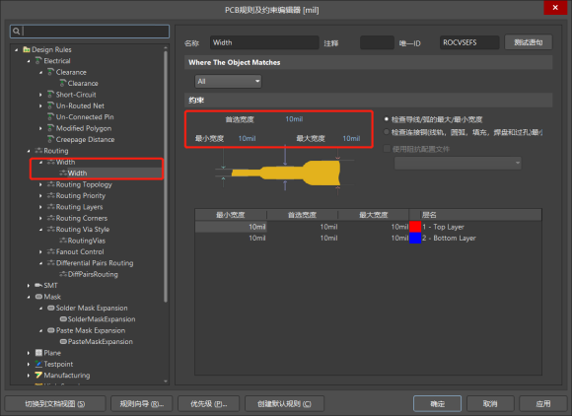This screenshot has height=417, width=572.
Task: Collapse the Routing category node
Action: coord(29,151)
